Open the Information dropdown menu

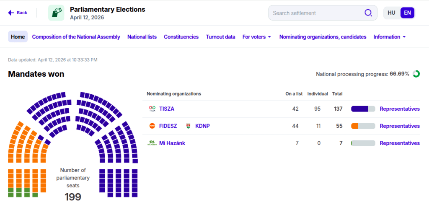(x=390, y=37)
